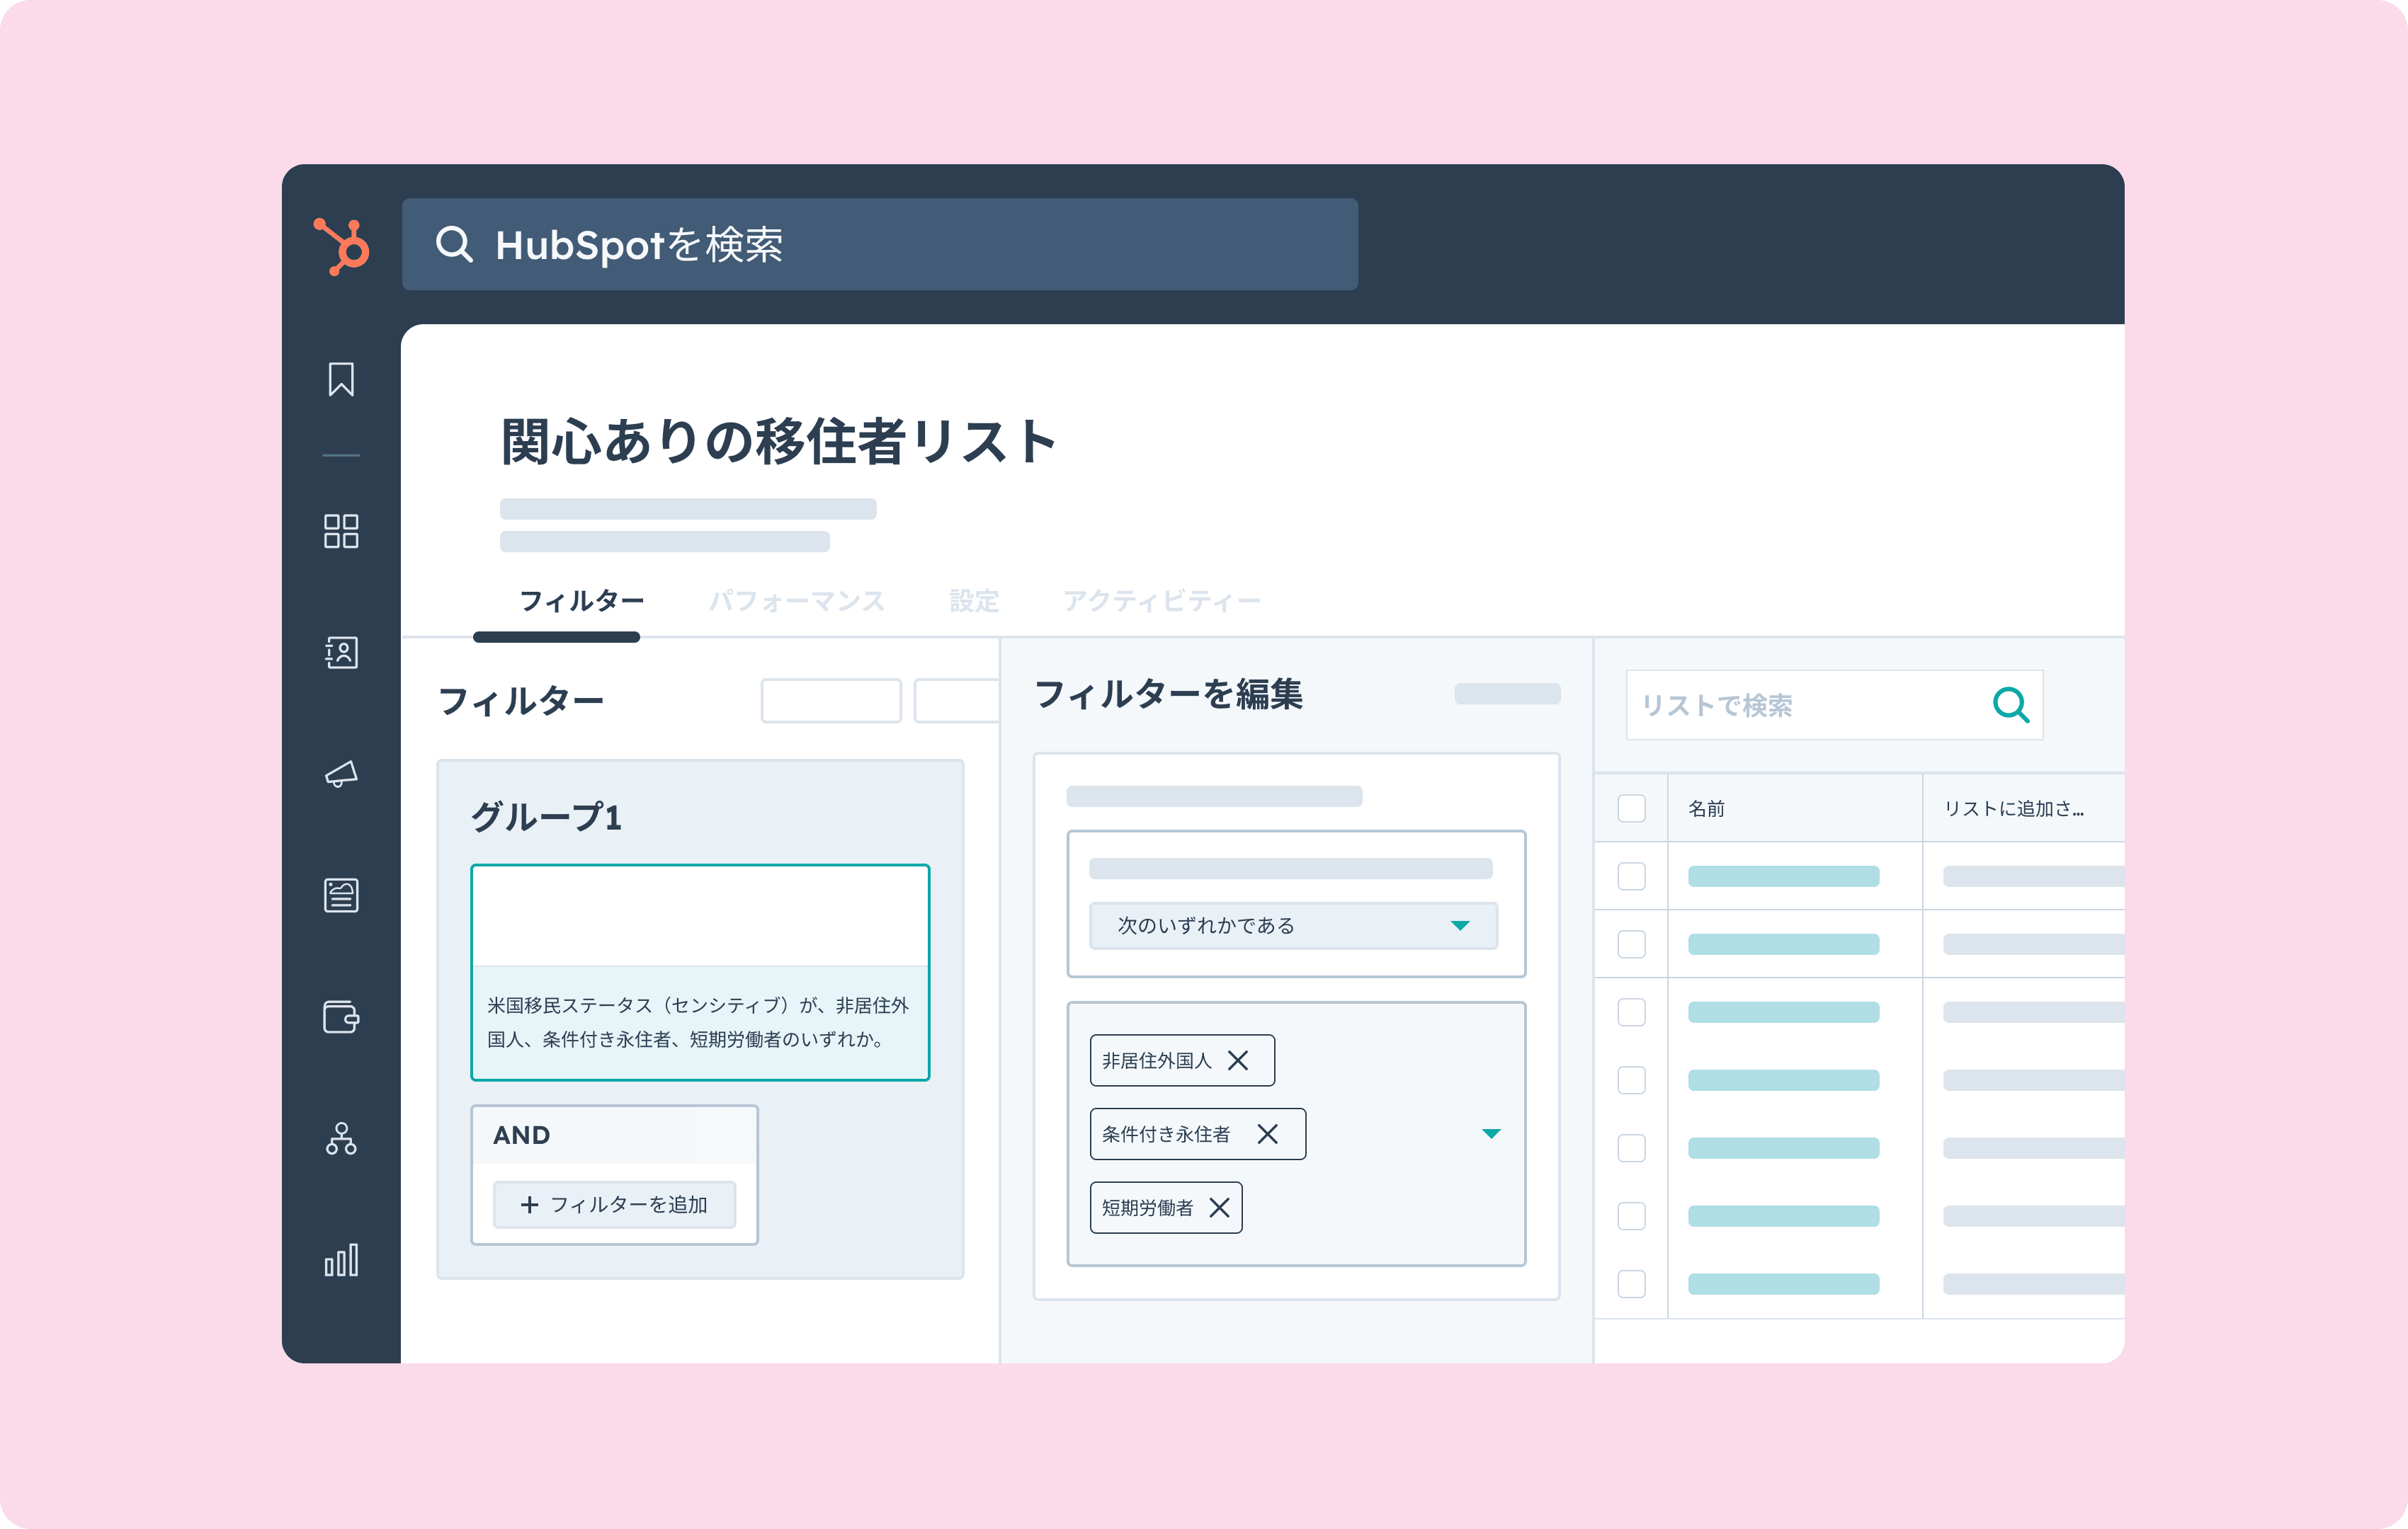Switch to the フィルター tab
Screen dimensions: 2408x1529
[x=581, y=600]
